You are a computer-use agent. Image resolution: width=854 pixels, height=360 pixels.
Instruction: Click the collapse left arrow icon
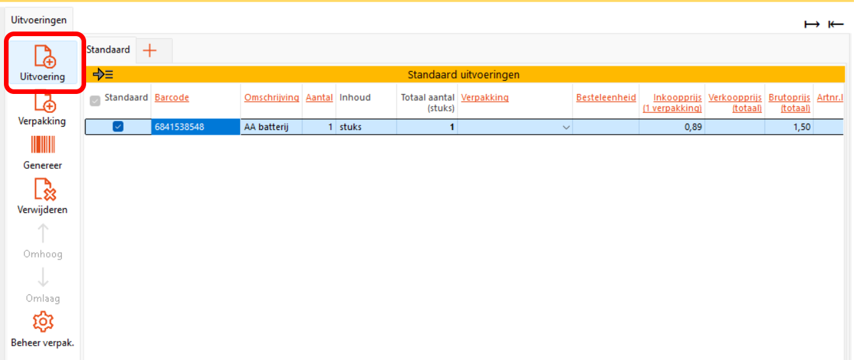836,24
